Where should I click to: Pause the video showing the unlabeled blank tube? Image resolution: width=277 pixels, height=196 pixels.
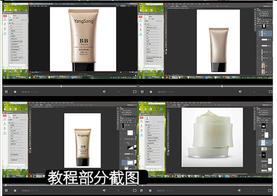(142, 92)
